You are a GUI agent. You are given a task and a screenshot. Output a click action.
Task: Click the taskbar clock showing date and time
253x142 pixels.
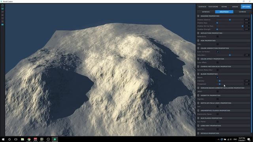242,139
